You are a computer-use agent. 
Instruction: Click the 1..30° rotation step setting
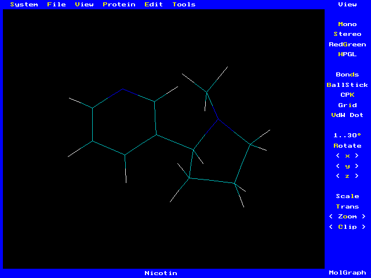click(347, 136)
